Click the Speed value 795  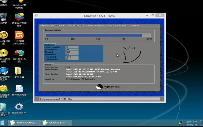click(x=72, y=50)
